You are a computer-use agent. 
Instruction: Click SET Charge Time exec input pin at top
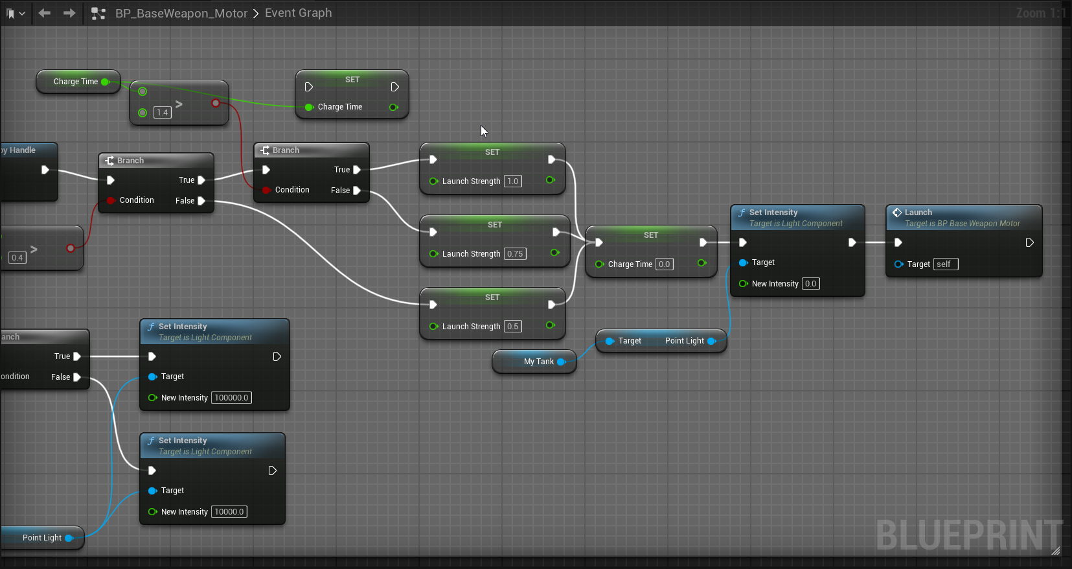[309, 87]
